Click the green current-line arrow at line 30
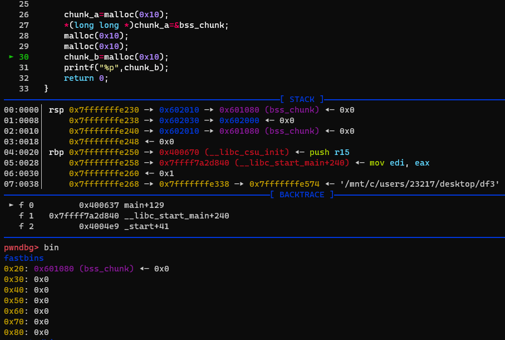505x340 pixels. point(11,57)
